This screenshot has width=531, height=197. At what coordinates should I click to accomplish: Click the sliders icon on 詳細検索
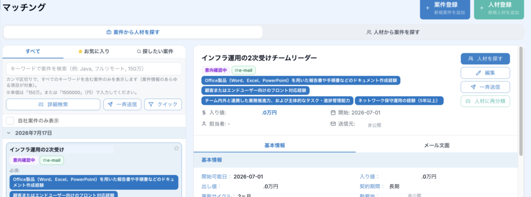pyautogui.click(x=41, y=105)
